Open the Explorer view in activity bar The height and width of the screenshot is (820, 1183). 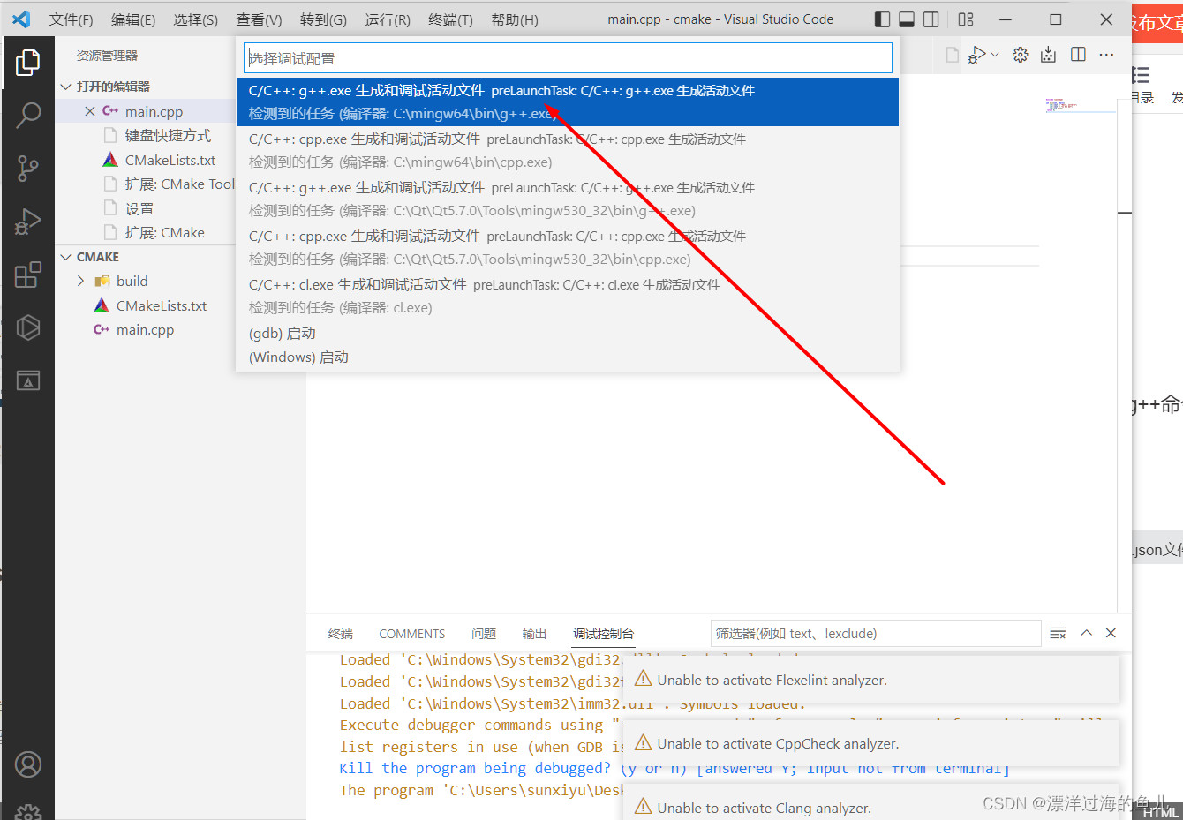point(28,62)
